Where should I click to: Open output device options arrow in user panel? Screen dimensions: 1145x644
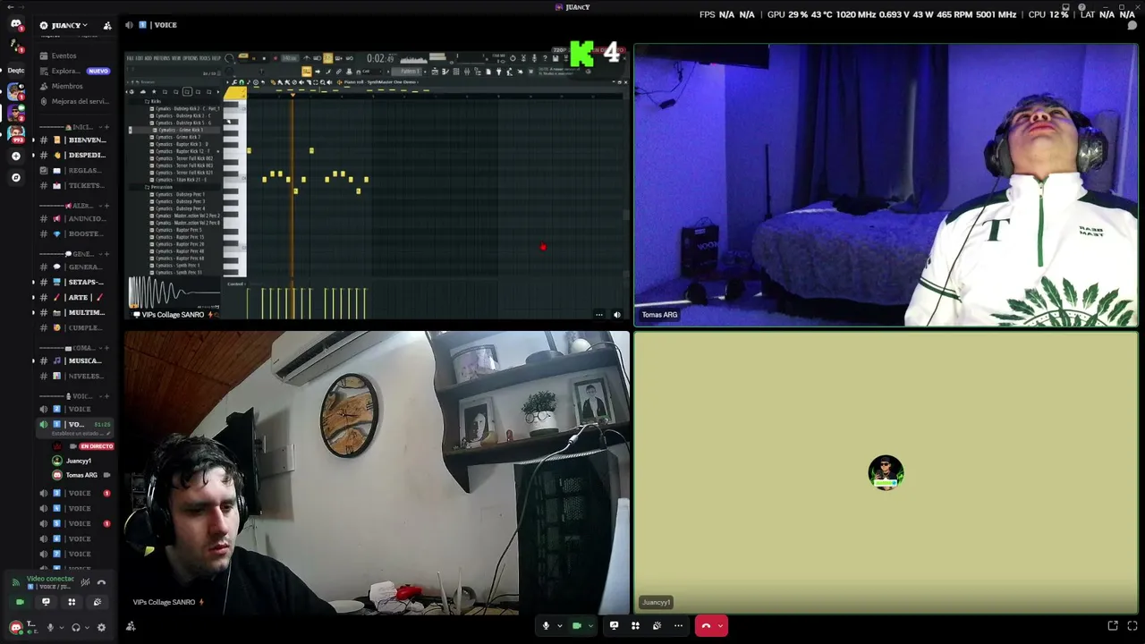click(x=88, y=627)
